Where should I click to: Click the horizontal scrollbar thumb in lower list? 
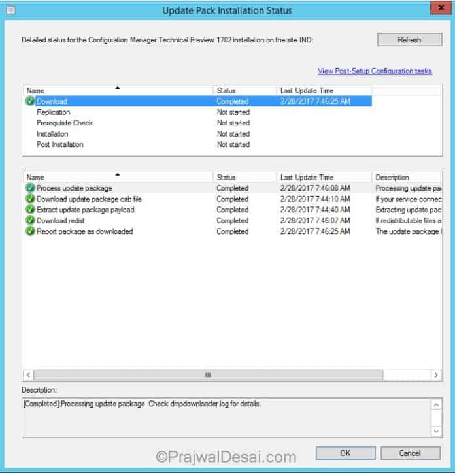(x=208, y=375)
